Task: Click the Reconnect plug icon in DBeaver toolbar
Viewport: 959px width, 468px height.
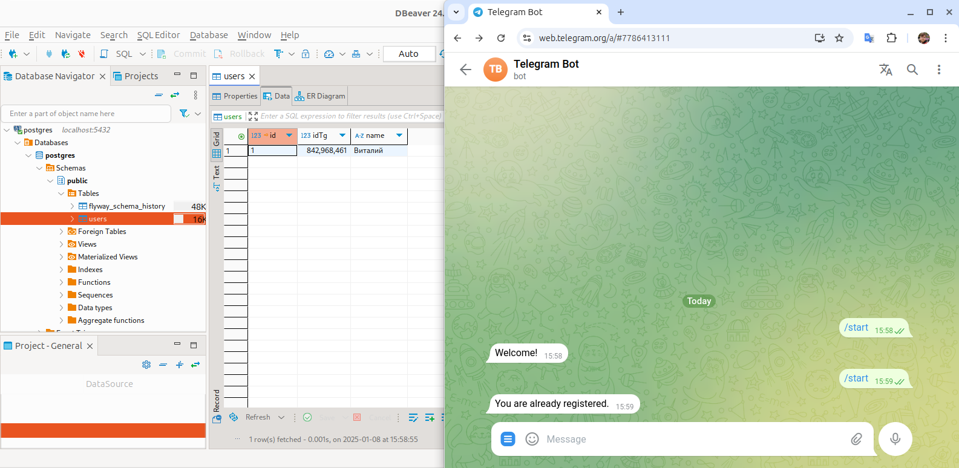Action: point(65,54)
